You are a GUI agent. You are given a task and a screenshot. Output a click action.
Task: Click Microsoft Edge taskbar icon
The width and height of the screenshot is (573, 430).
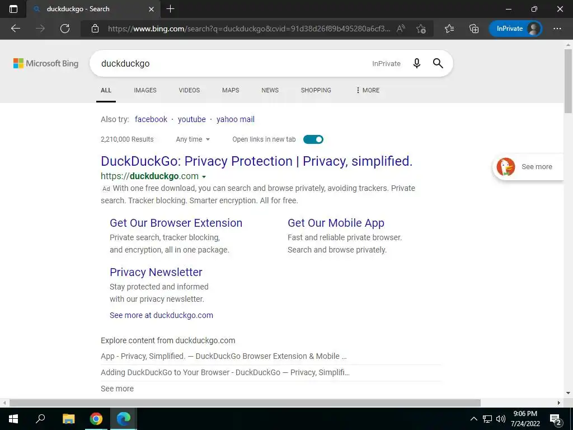[124, 419]
